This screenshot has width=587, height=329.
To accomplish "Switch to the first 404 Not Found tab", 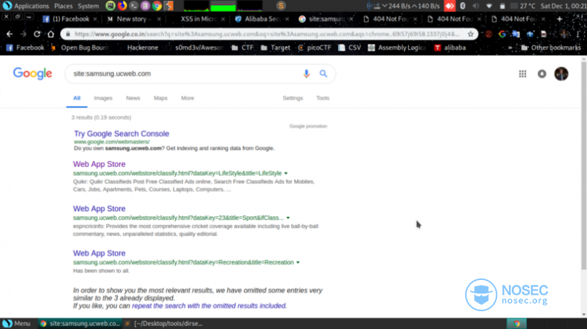I will pos(389,19).
